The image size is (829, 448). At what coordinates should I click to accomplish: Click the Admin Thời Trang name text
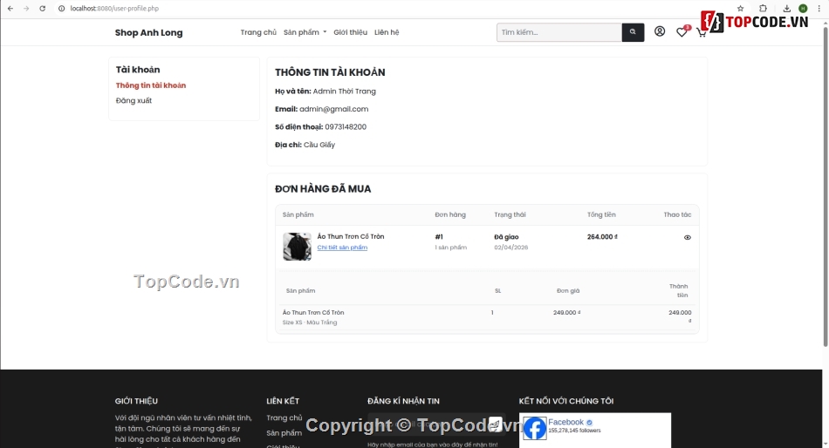344,91
